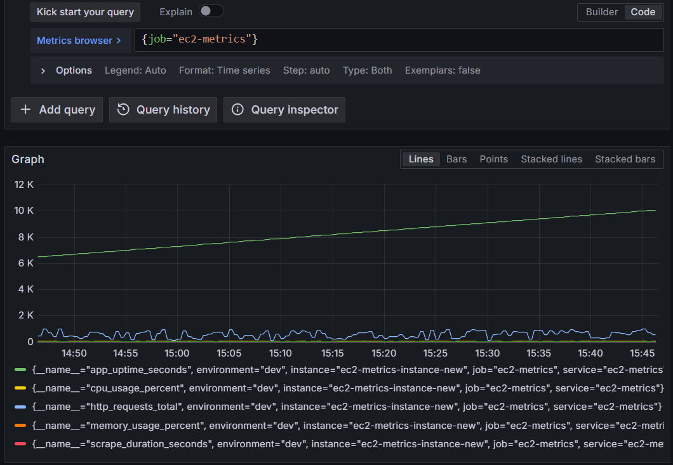Screen dimensions: 673x465
Task: Click the Kick start your query button
Action: (x=85, y=11)
